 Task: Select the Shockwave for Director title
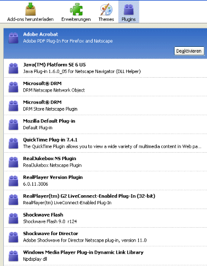(x=51, y=234)
